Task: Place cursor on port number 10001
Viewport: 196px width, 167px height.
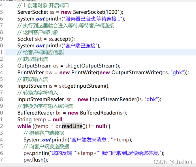Action: click(113, 12)
